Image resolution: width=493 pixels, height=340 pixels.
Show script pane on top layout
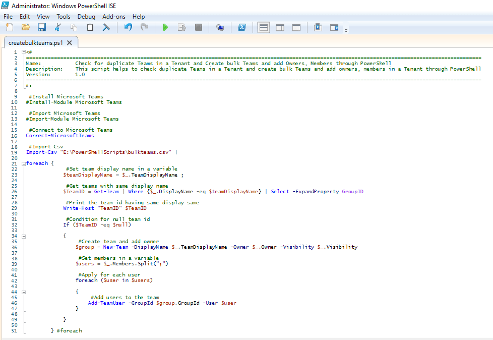[264, 28]
